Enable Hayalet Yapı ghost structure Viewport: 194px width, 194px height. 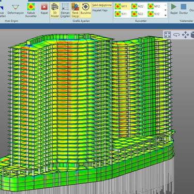(100, 10)
